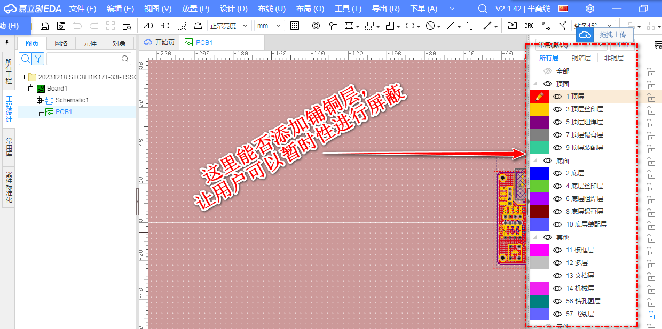The height and width of the screenshot is (329, 662).
Task: Click the save-as history icon beside Save
Action: [61, 26]
